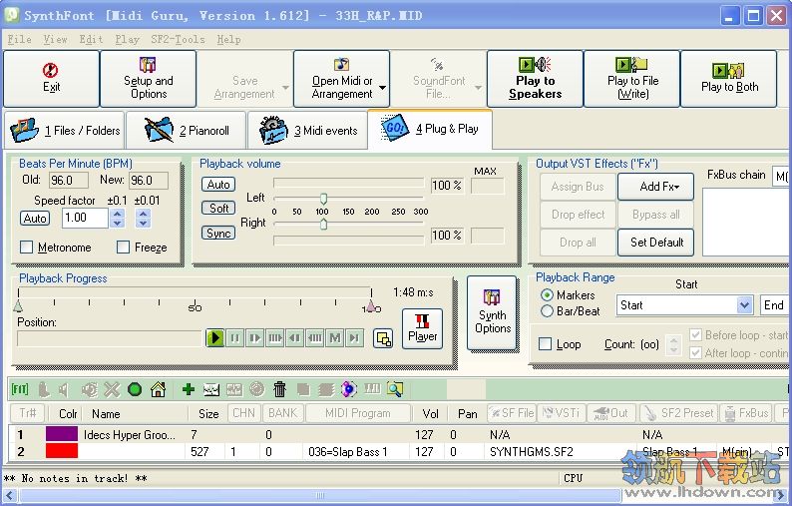Click the Exit toolbar button
This screenshot has width=792, height=506.
click(x=51, y=79)
